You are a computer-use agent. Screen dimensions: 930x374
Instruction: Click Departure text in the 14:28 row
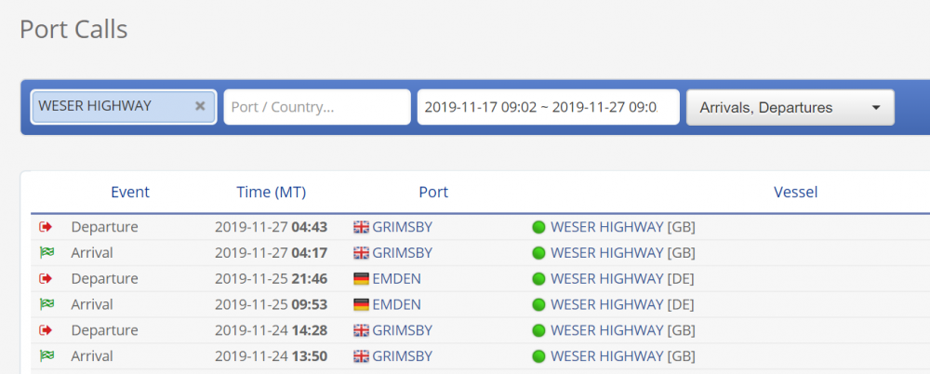104,330
